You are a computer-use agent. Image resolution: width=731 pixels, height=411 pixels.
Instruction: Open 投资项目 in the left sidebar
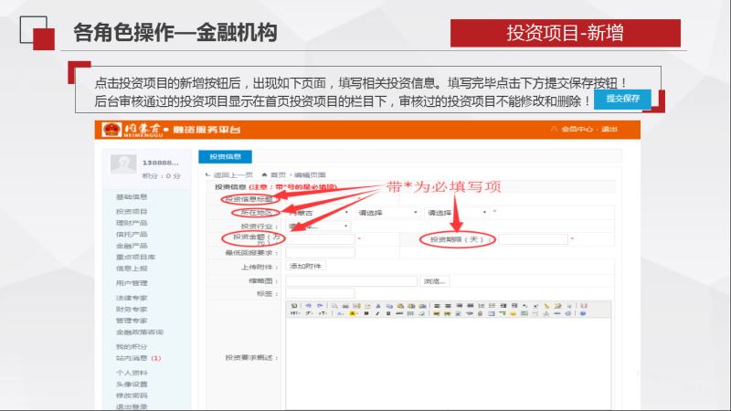(132, 211)
